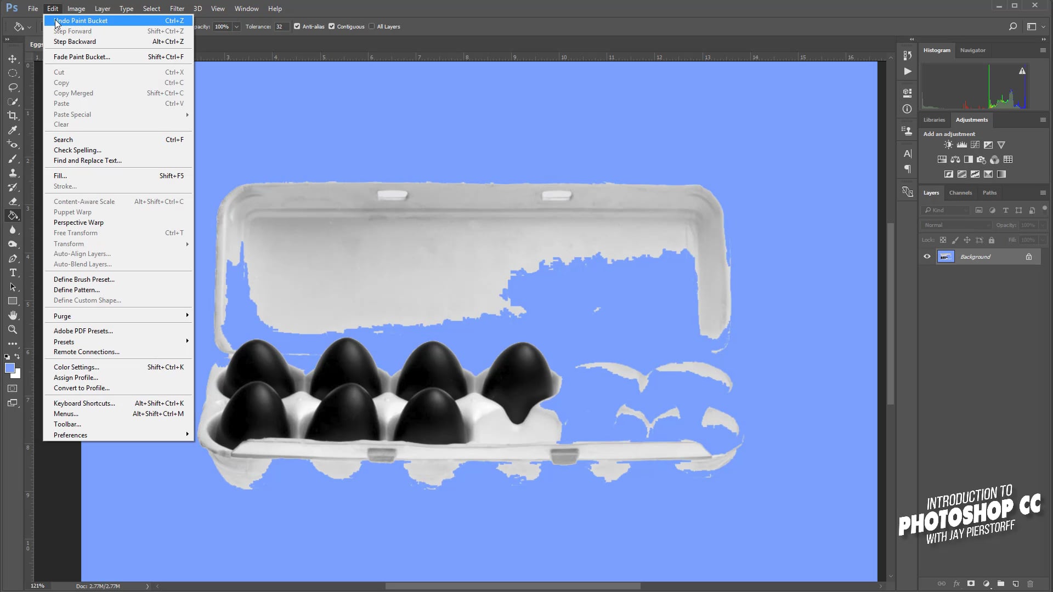Open Search from the top bar
The width and height of the screenshot is (1053, 592).
pyautogui.click(x=1013, y=26)
